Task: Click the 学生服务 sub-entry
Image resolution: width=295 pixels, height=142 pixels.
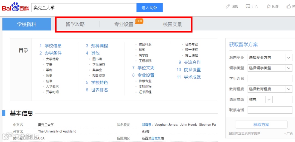Action: (x=99, y=64)
